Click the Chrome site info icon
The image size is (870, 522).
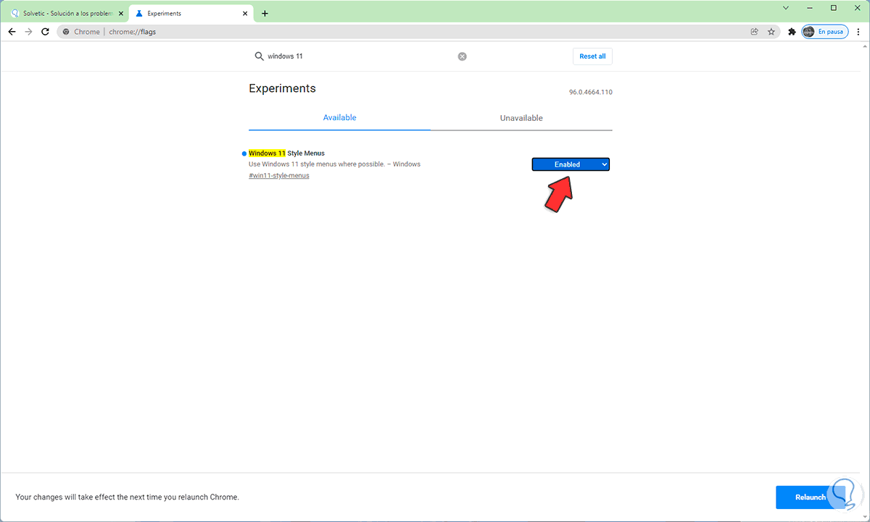[66, 32]
